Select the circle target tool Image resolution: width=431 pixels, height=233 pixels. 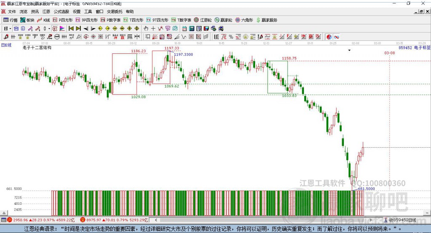pyautogui.click(x=86, y=37)
